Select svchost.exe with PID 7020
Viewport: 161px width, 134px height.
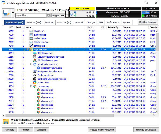(79, 35)
